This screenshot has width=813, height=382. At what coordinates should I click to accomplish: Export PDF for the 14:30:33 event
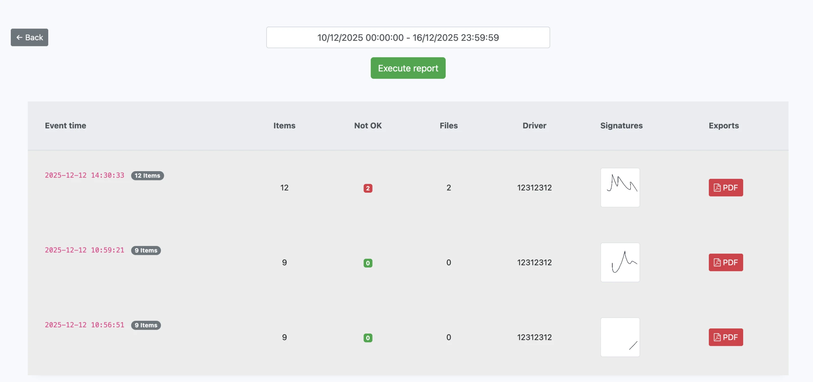[726, 188]
